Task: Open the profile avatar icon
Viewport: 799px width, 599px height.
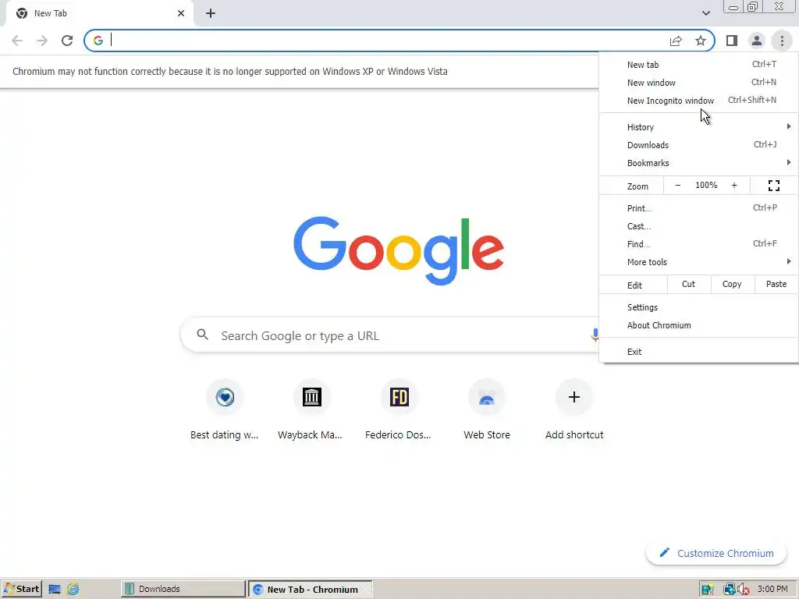Action: pos(757,41)
